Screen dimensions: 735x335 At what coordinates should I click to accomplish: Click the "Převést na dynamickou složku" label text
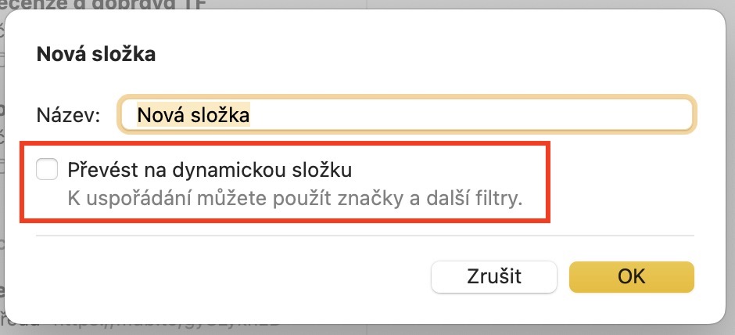tap(211, 168)
